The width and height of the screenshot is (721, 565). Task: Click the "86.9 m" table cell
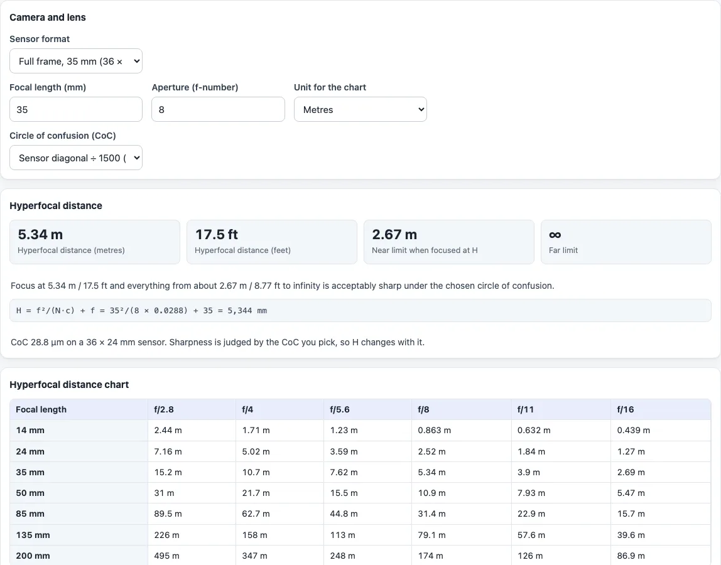click(x=661, y=556)
